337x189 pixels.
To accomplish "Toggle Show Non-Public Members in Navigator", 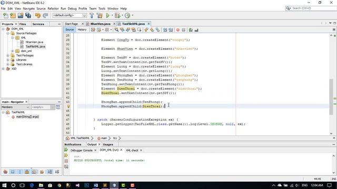I will pos(27,172).
